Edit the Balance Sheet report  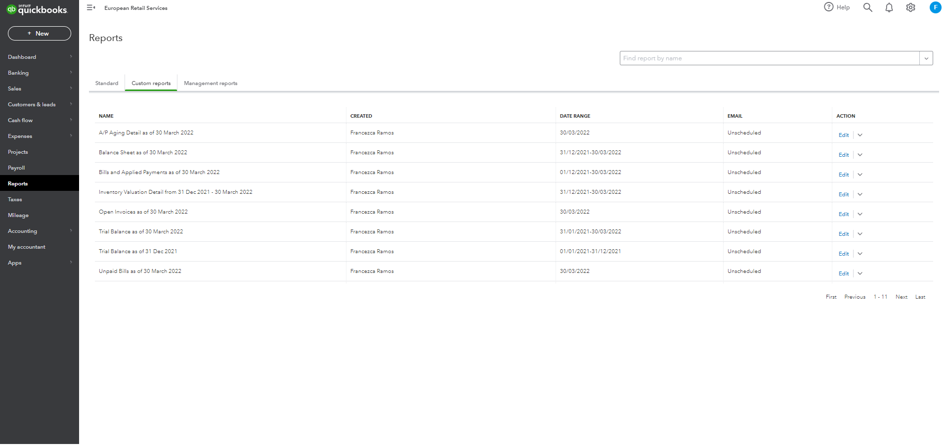pyautogui.click(x=844, y=155)
